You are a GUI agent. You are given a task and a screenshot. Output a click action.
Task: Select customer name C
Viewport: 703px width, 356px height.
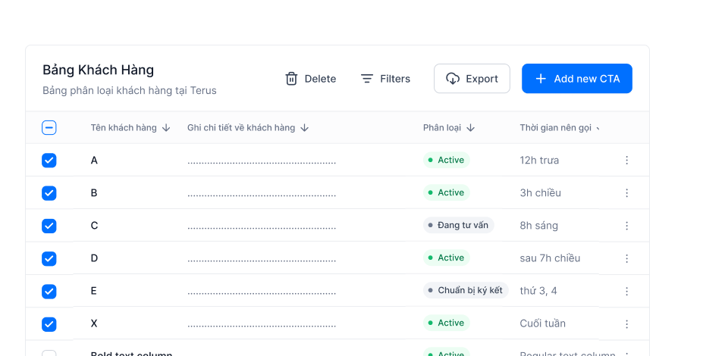point(94,226)
